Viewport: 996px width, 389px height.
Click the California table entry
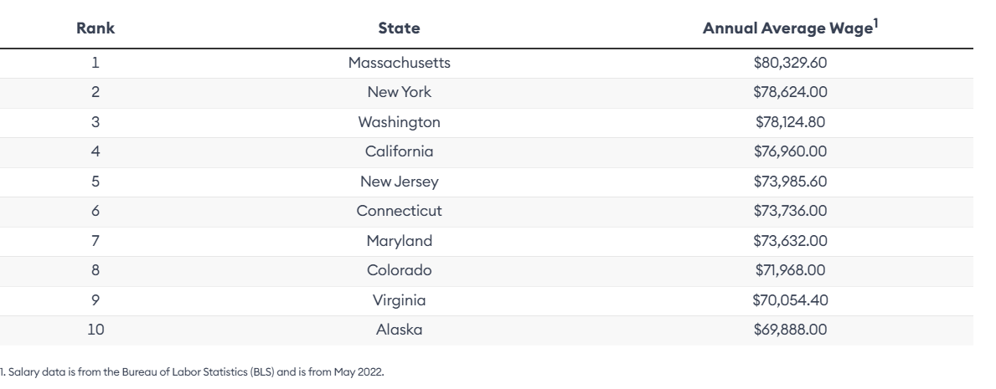400,151
